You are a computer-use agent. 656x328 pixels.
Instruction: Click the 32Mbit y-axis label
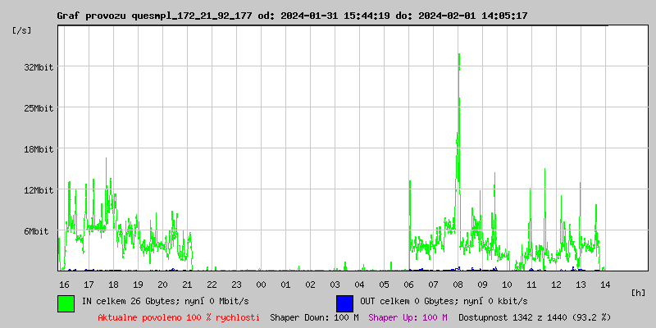(x=39, y=67)
